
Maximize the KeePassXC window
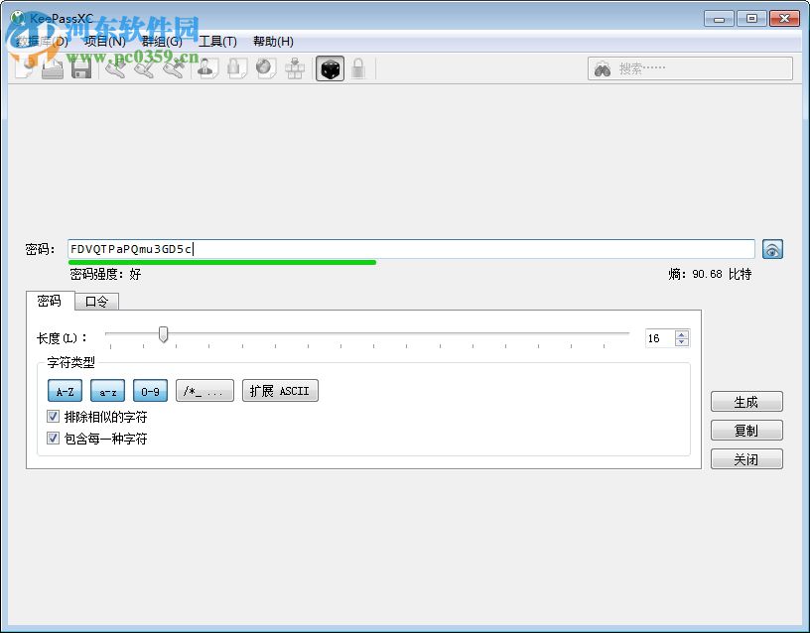point(751,19)
